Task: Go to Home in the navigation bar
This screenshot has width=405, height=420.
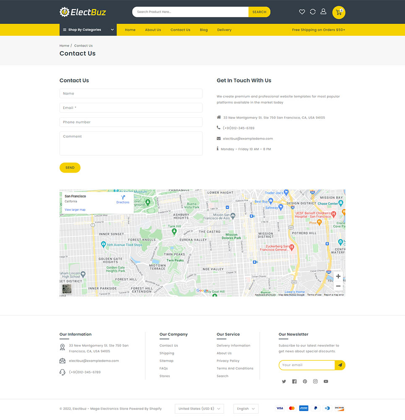Action: point(130,30)
